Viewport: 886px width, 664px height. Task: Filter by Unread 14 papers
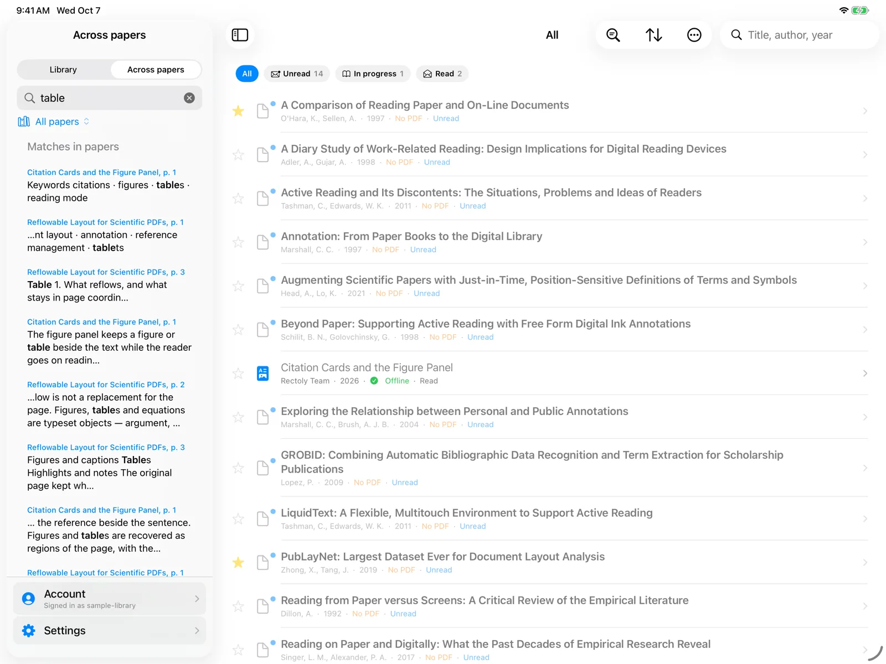click(x=297, y=74)
